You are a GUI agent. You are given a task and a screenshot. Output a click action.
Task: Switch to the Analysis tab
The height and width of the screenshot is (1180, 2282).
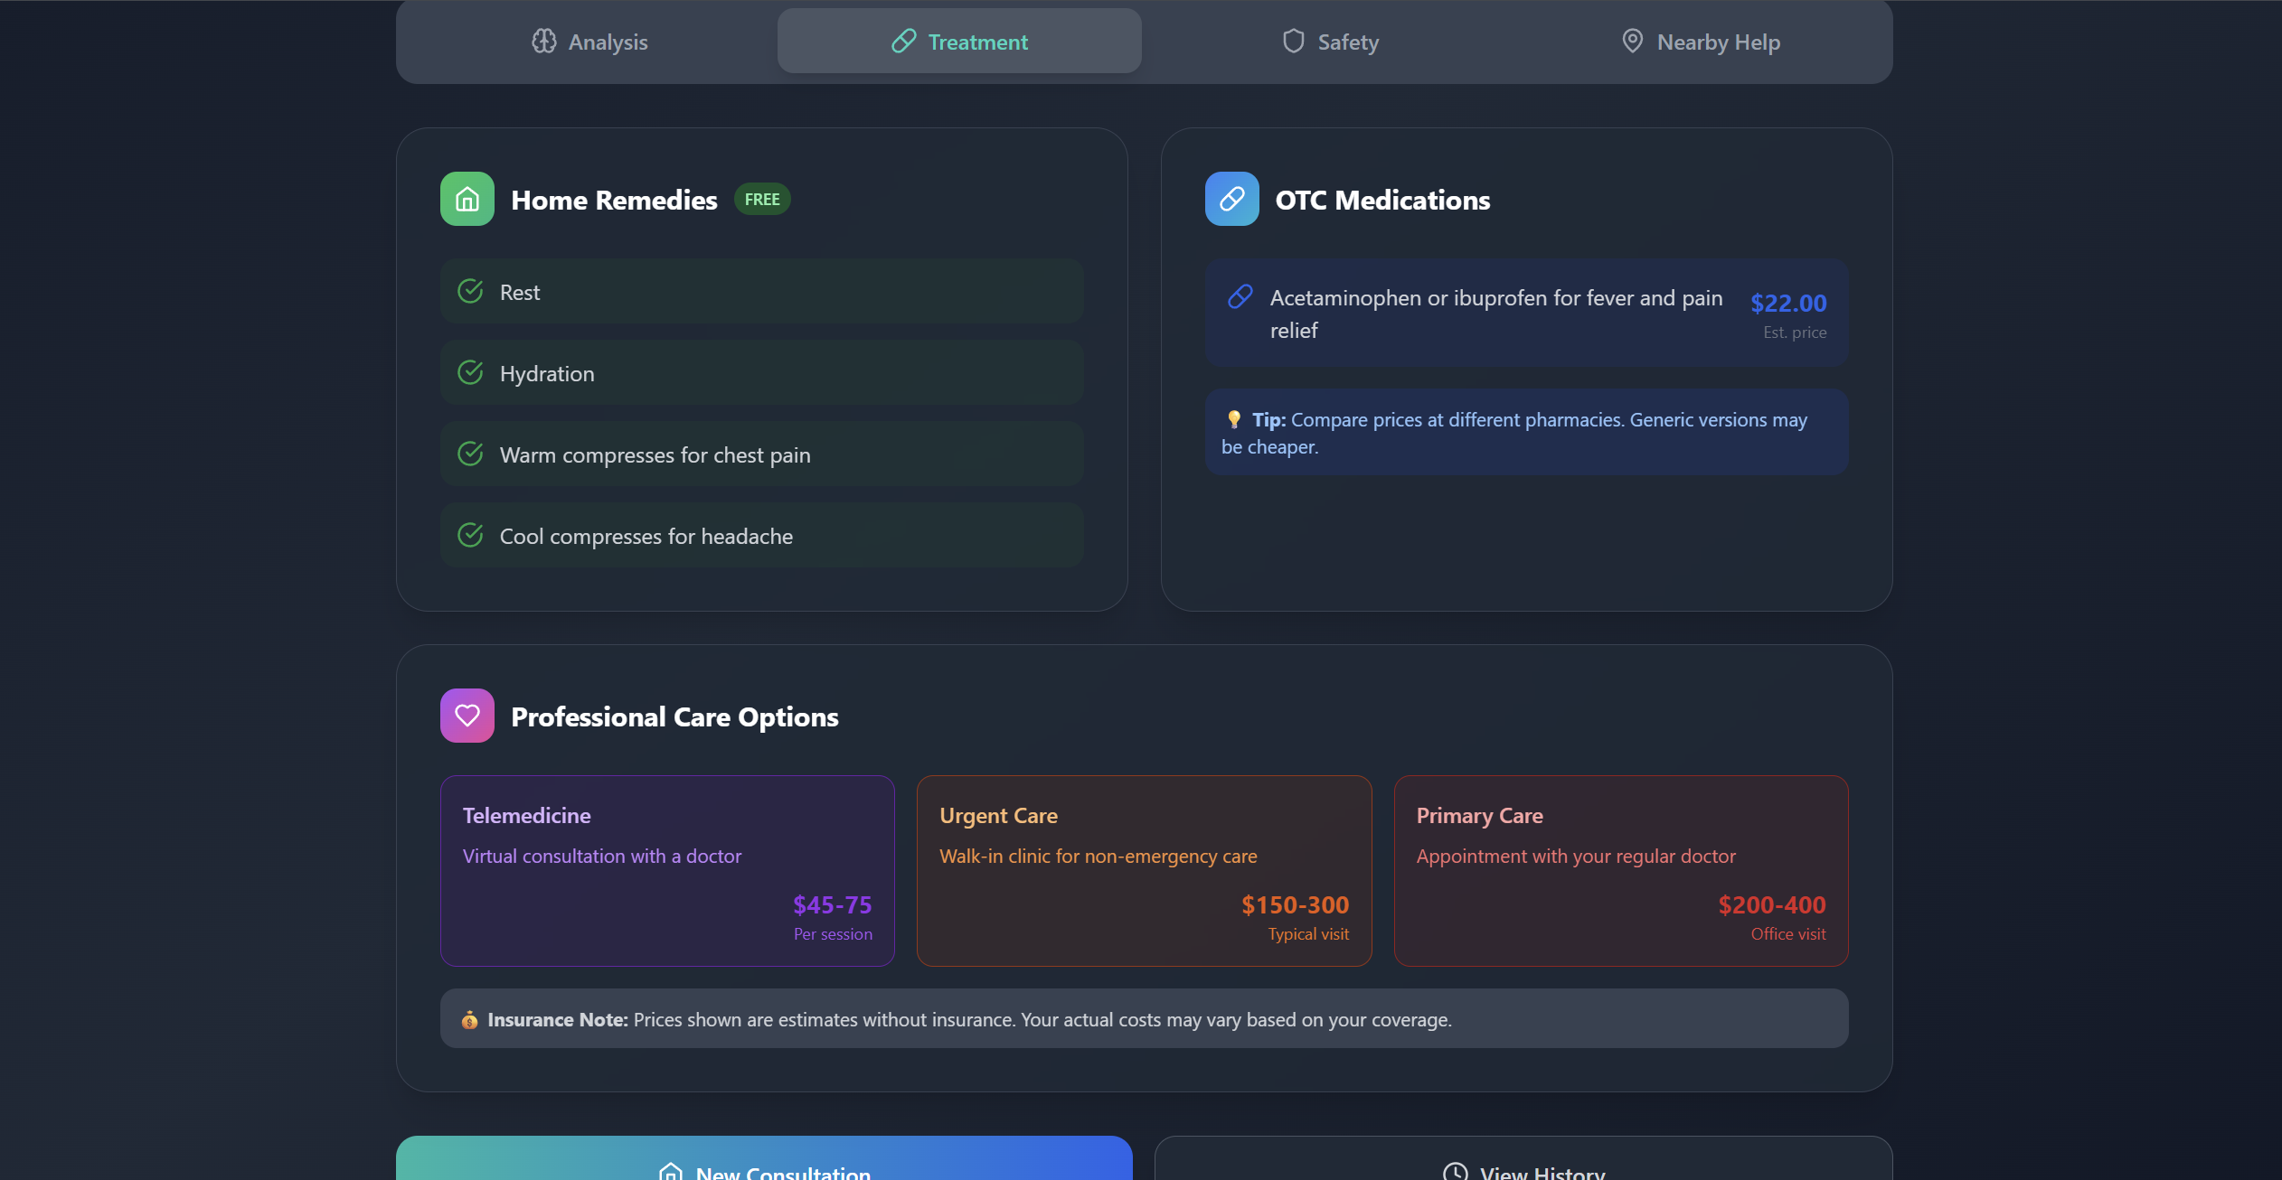pos(589,42)
